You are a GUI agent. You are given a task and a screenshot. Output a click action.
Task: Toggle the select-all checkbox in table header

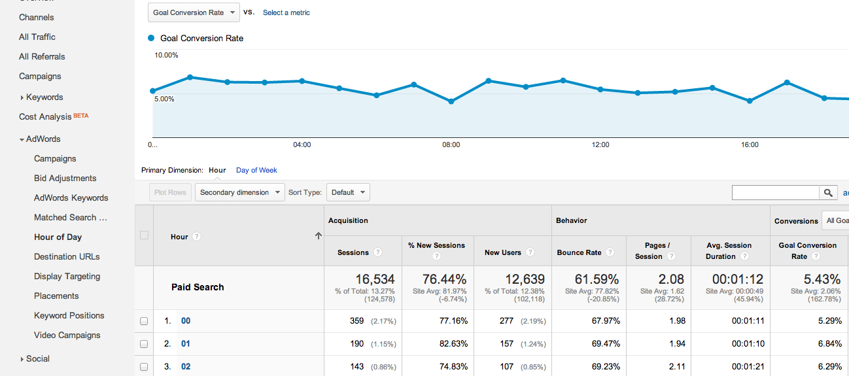coord(144,235)
